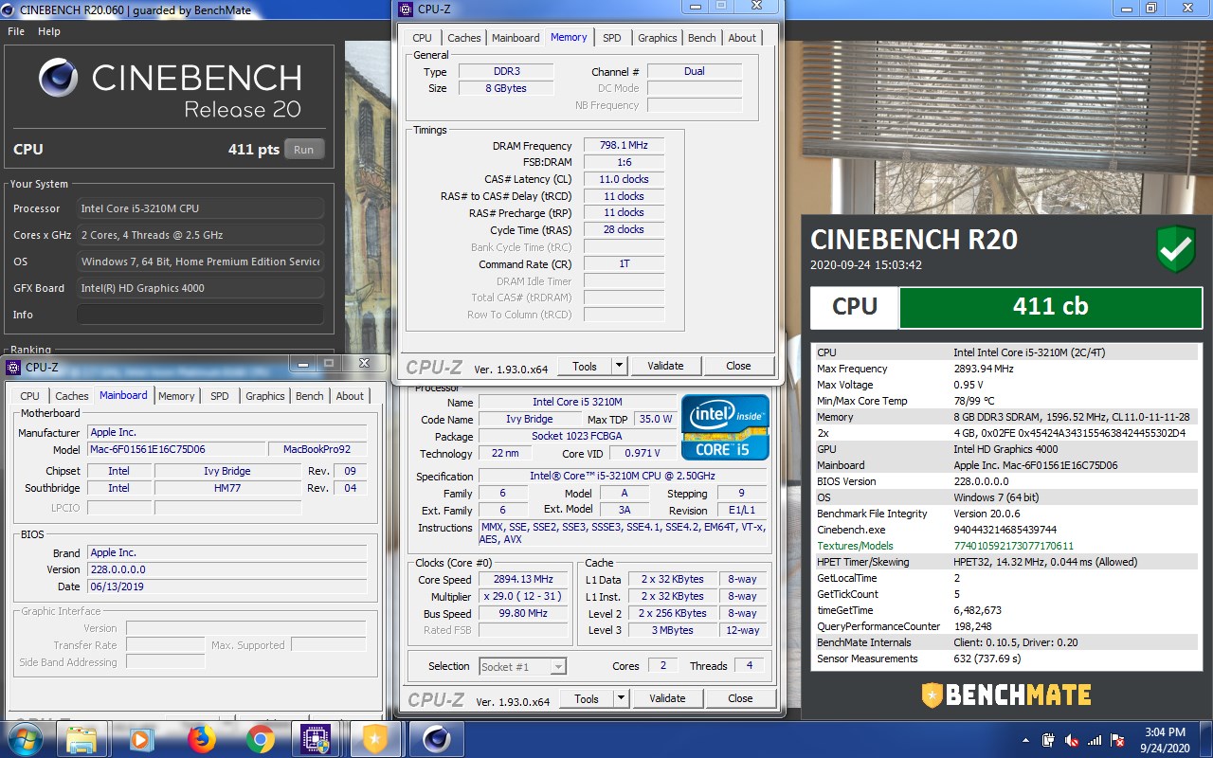Click Validate in Memory CPU-Z window
Screen dimensions: 1213x758
[665, 366]
